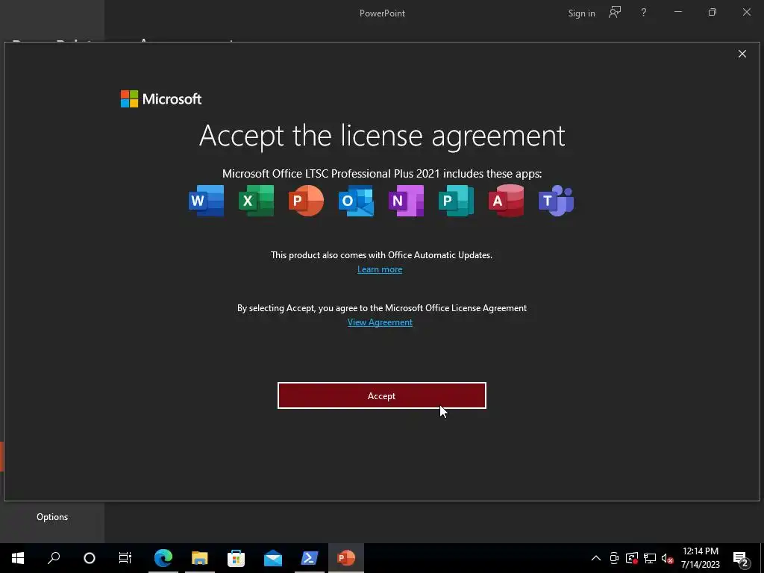Click the Excel app icon
The height and width of the screenshot is (573, 764).
coord(257,200)
